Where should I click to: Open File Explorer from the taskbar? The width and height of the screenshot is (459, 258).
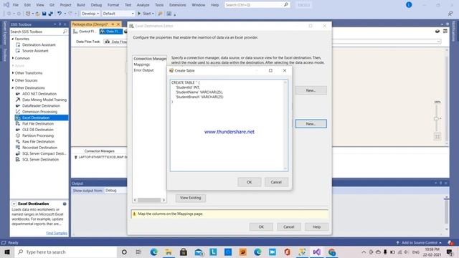pos(169,252)
